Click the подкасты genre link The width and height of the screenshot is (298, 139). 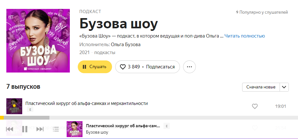point(105,52)
